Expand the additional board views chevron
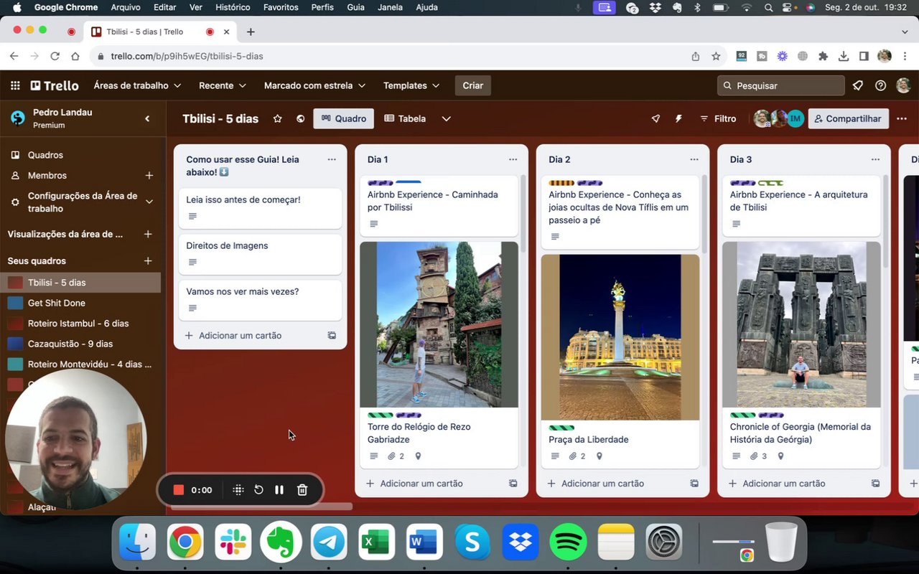This screenshot has height=574, width=919. pyautogui.click(x=446, y=119)
